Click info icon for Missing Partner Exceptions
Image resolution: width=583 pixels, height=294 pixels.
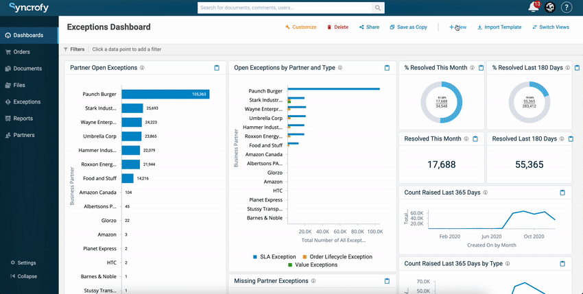tap(313, 281)
